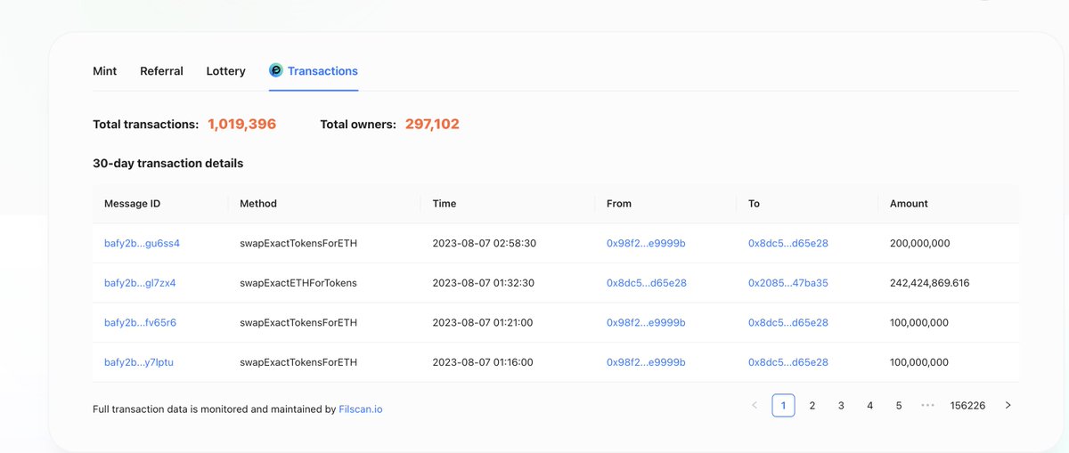Switch to the Mint tab
The height and width of the screenshot is (453, 1069).
[105, 71]
